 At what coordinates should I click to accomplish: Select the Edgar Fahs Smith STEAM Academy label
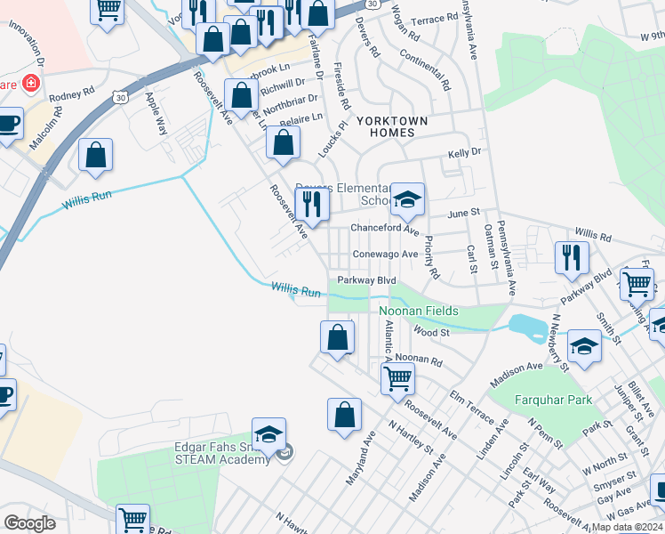[x=222, y=453]
